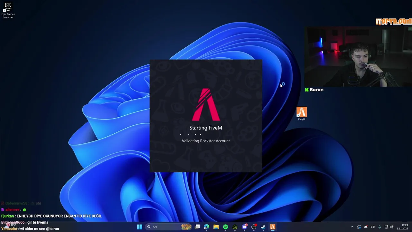
Task: Launch Microsoft Edge from the taskbar
Action: point(207,227)
